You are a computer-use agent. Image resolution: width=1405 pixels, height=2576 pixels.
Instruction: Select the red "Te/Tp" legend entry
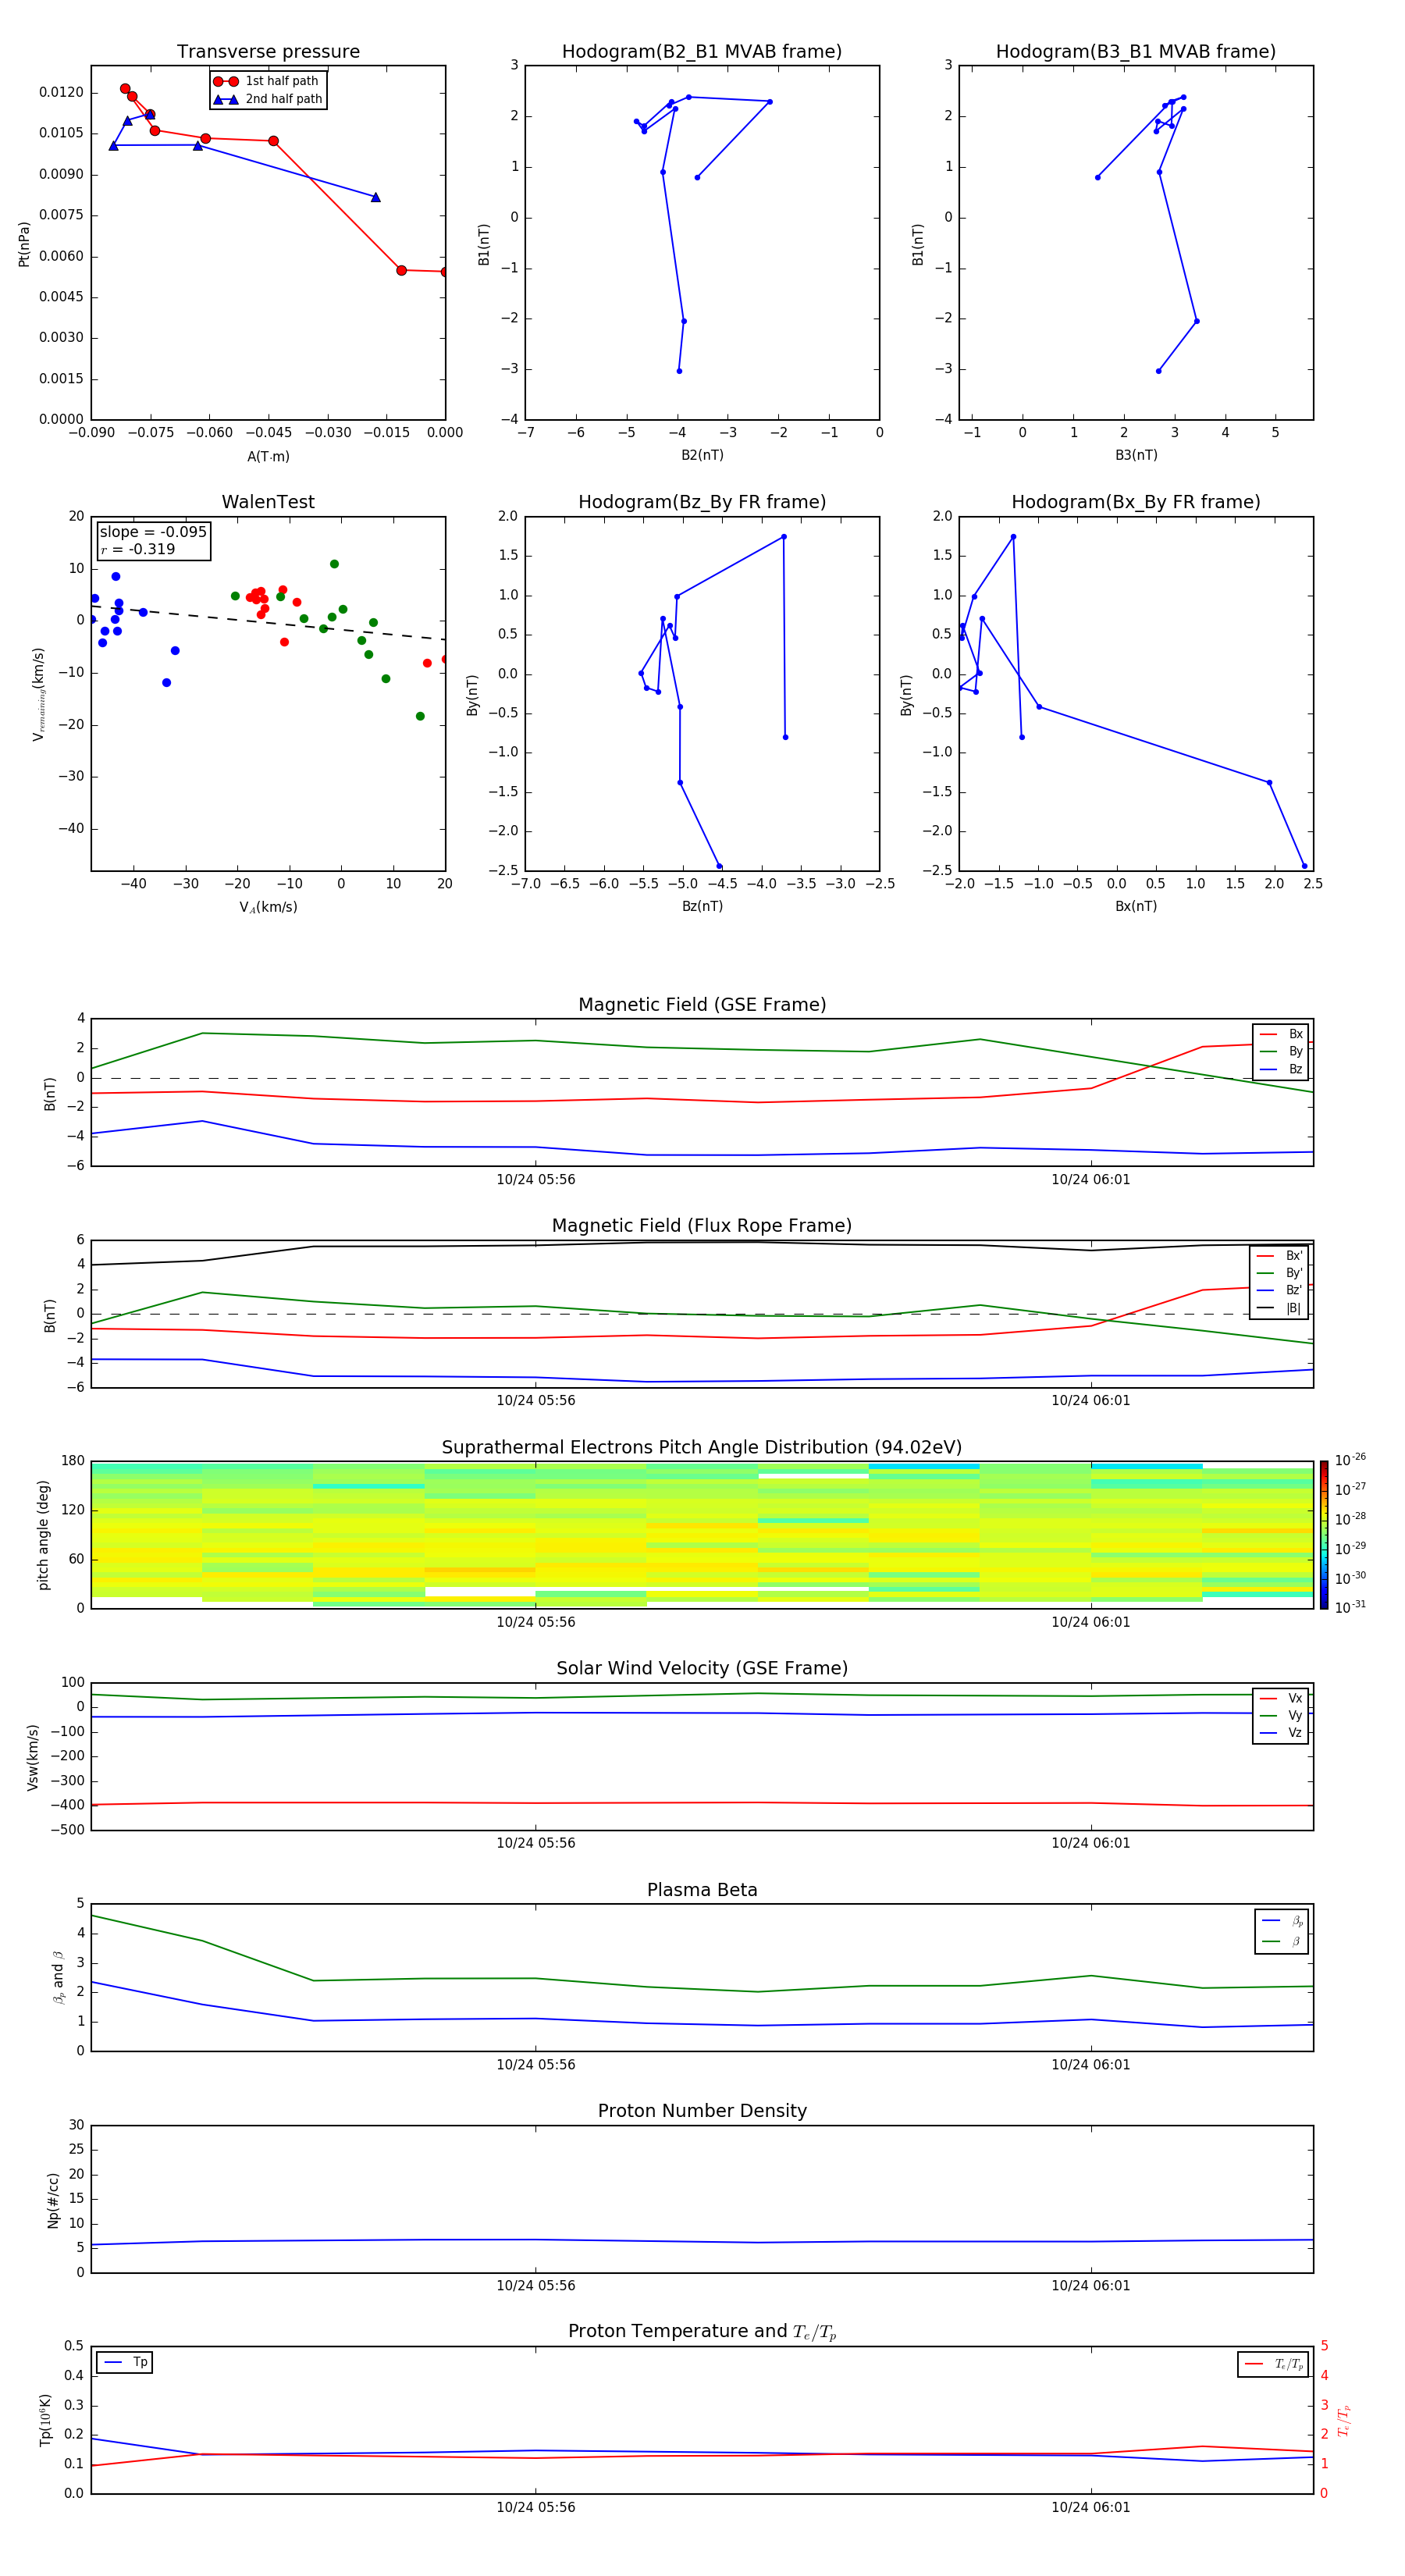[1274, 2365]
